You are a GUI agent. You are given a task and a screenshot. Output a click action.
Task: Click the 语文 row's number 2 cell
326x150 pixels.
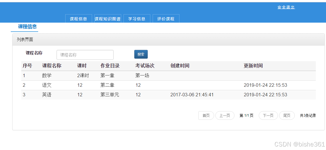[x=24, y=85]
